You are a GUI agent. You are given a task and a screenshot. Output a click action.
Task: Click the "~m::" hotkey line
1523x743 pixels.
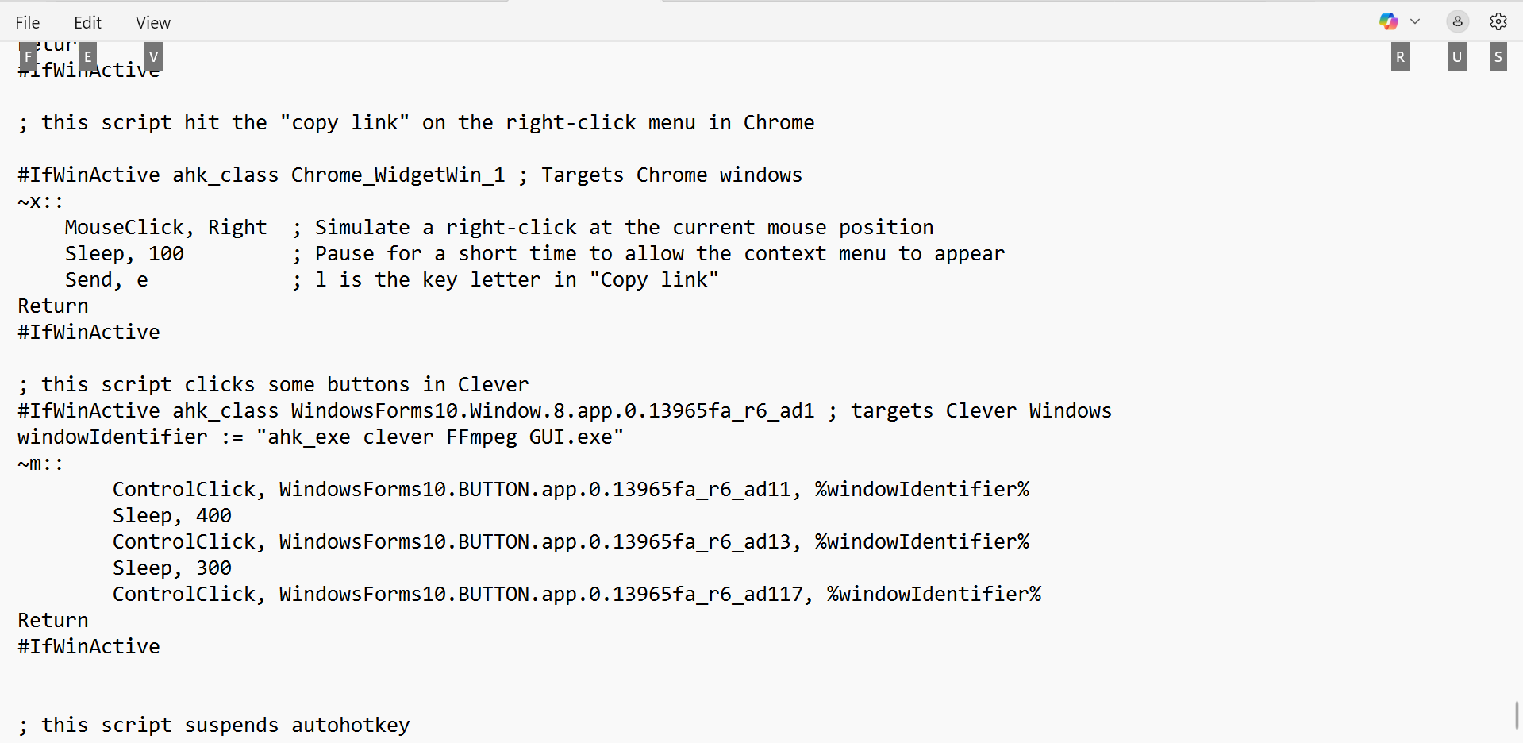pos(40,464)
